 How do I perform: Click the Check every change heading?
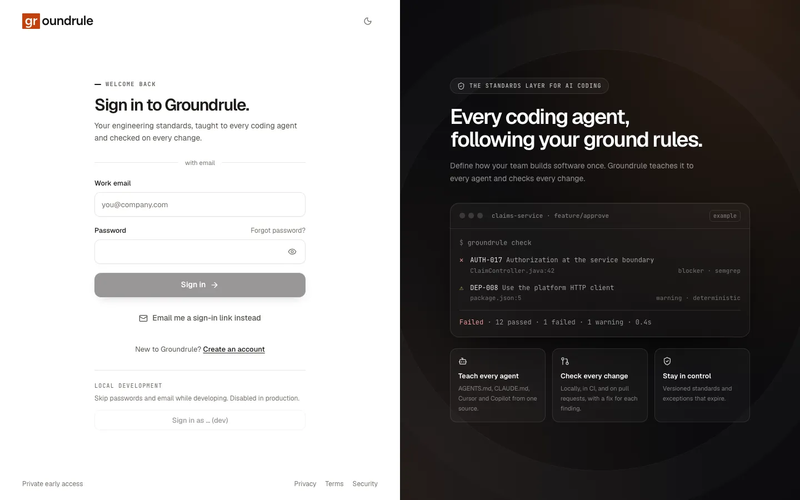click(594, 376)
